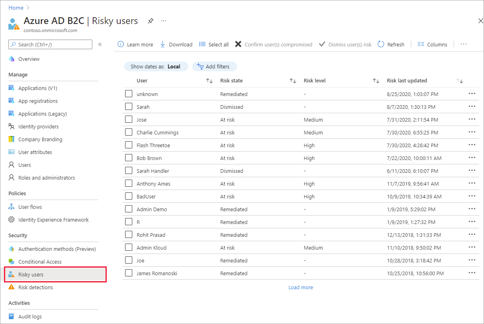Sort table by Risk state column
This screenshot has height=324, width=484.
click(x=293, y=81)
